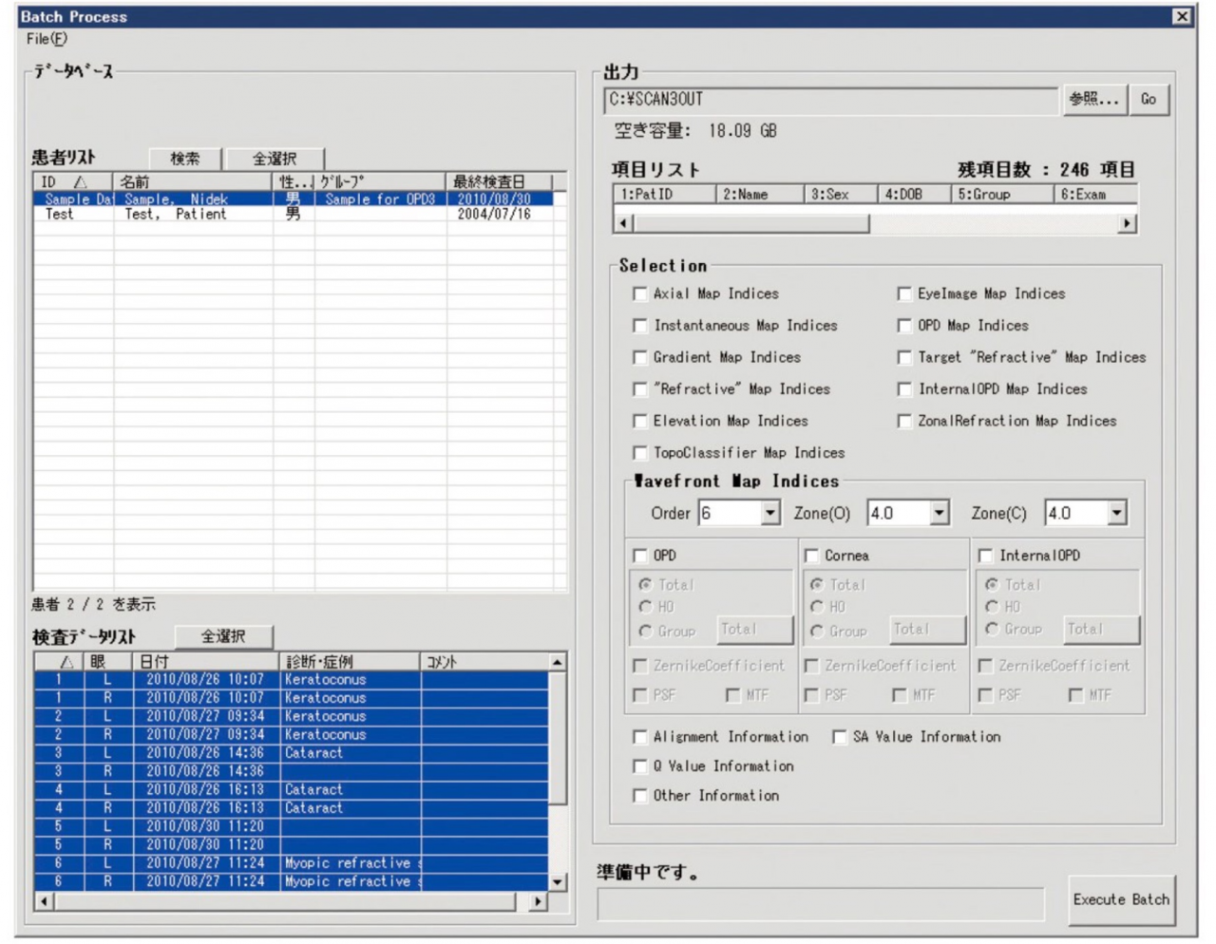Enable TopoClassifier Map Indices checkbox
Image resolution: width=1216 pixels, height=944 pixels.
point(640,453)
